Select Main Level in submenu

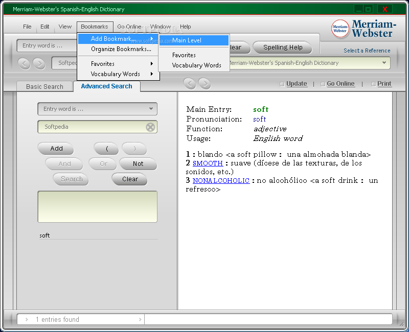click(x=194, y=40)
